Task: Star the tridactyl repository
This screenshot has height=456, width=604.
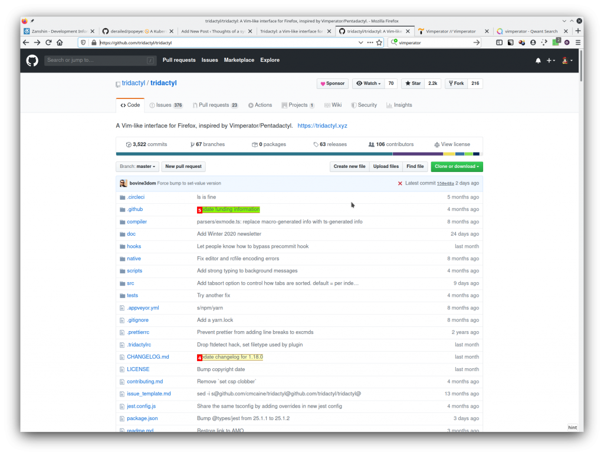Action: pyautogui.click(x=413, y=84)
